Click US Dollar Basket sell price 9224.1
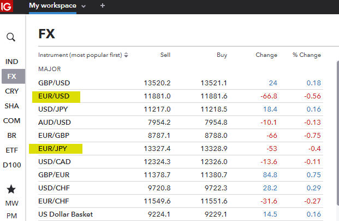The width and height of the screenshot is (339, 221). 159,214
